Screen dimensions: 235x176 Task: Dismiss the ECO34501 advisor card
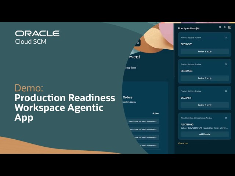tap(226, 37)
